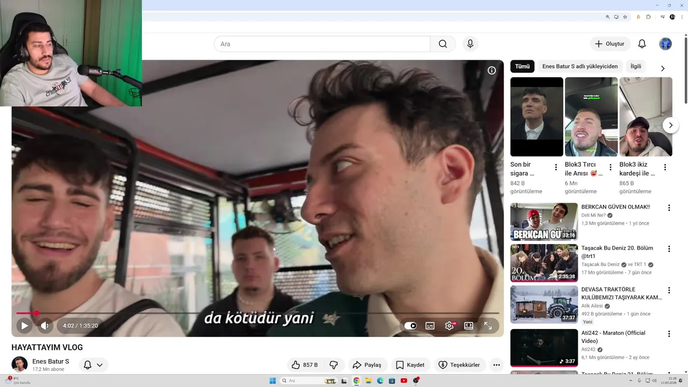Screen dimensions: 688x387
Task: Open Taşacak Bu Deniz 20. Bölüm thumbnail
Action: (544, 263)
